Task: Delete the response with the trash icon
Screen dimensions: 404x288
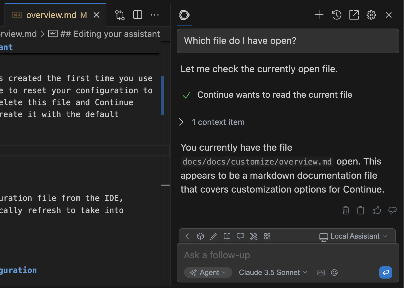Action: click(x=346, y=210)
